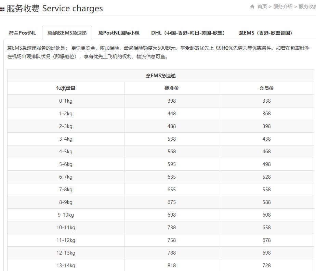Click member price 528 for 6-7kg
The height and width of the screenshot is (271, 316).
266,177
